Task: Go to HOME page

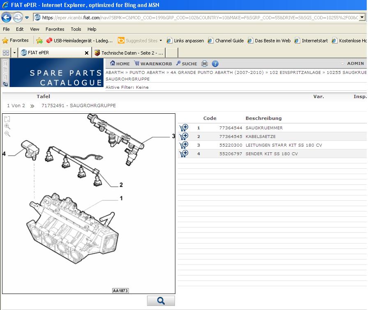Action: pos(120,64)
